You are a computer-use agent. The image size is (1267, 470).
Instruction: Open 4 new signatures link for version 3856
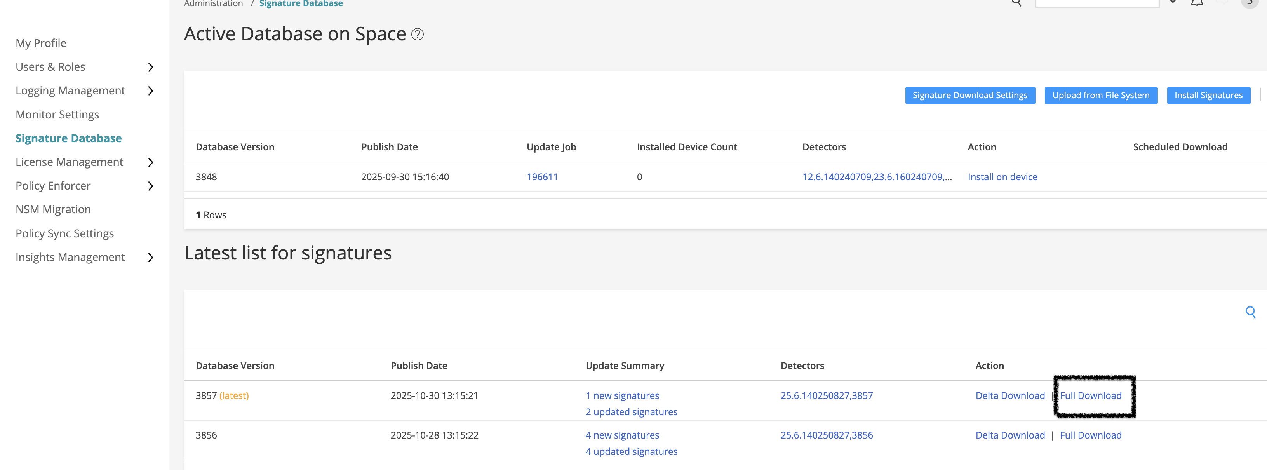pos(622,435)
